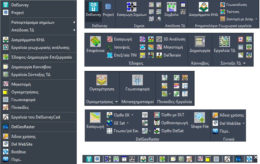Expand Del WebSite dropdown in Γενικά panel
Viewport: 260px width, 164px height.
click(244, 124)
